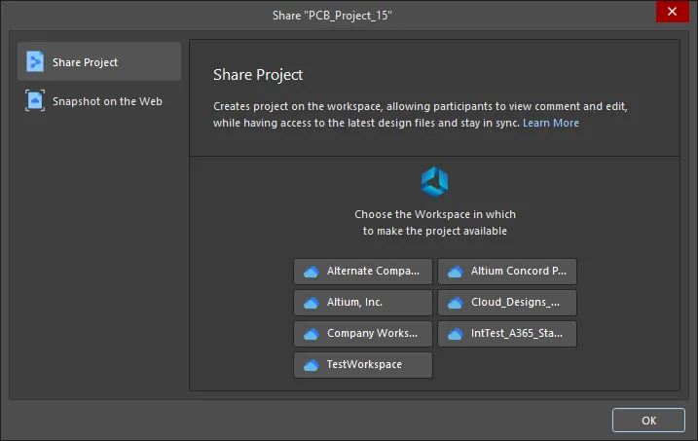Screen dimensions: 698x441
Task: Open the Snapshot on the Web tab
Action: (99, 101)
